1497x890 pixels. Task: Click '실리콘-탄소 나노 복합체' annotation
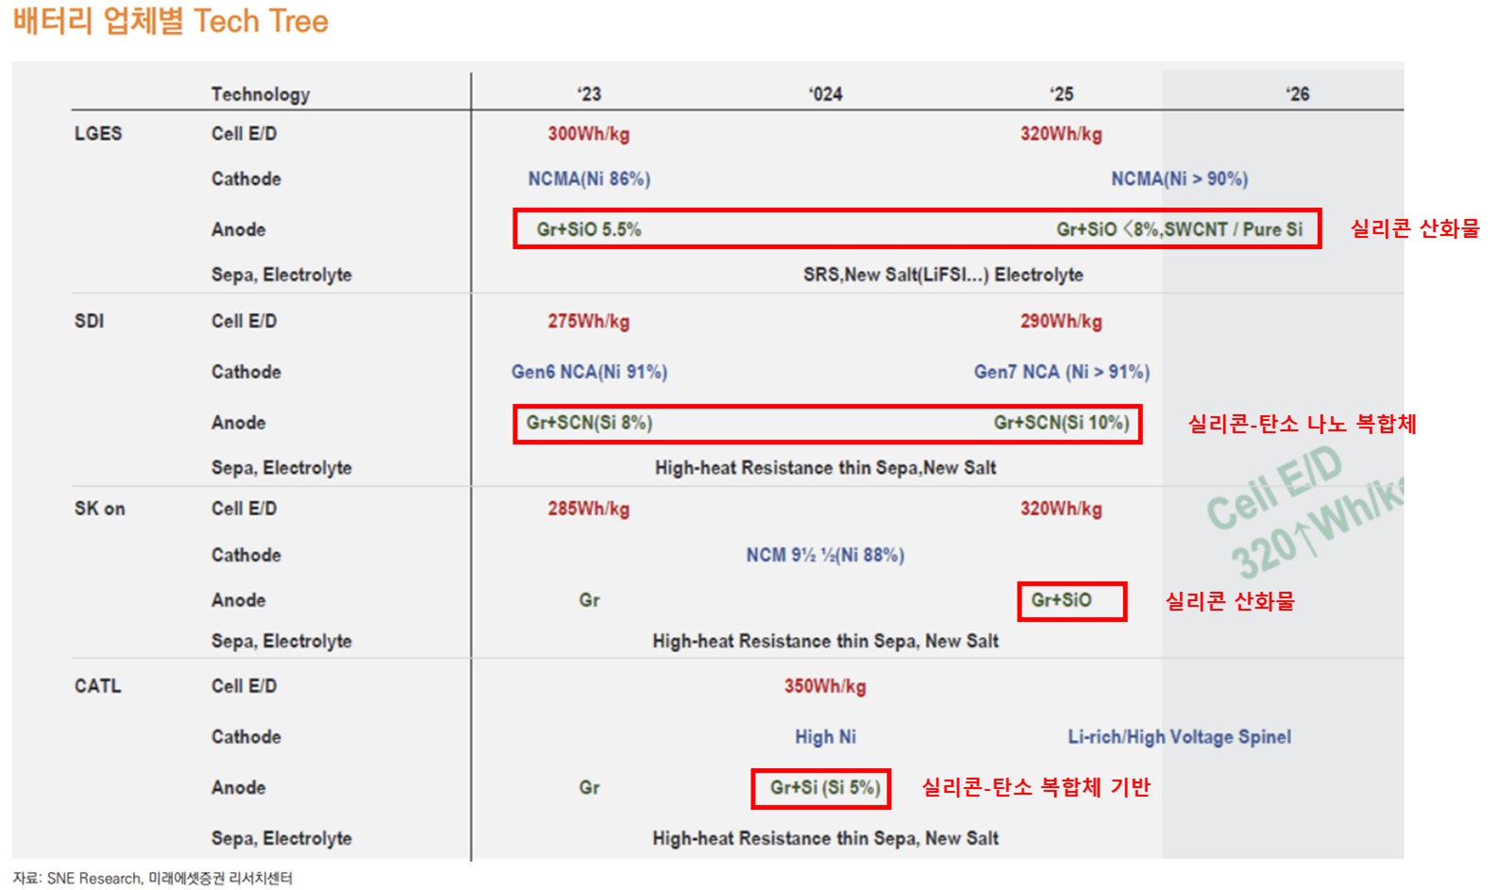click(1302, 424)
